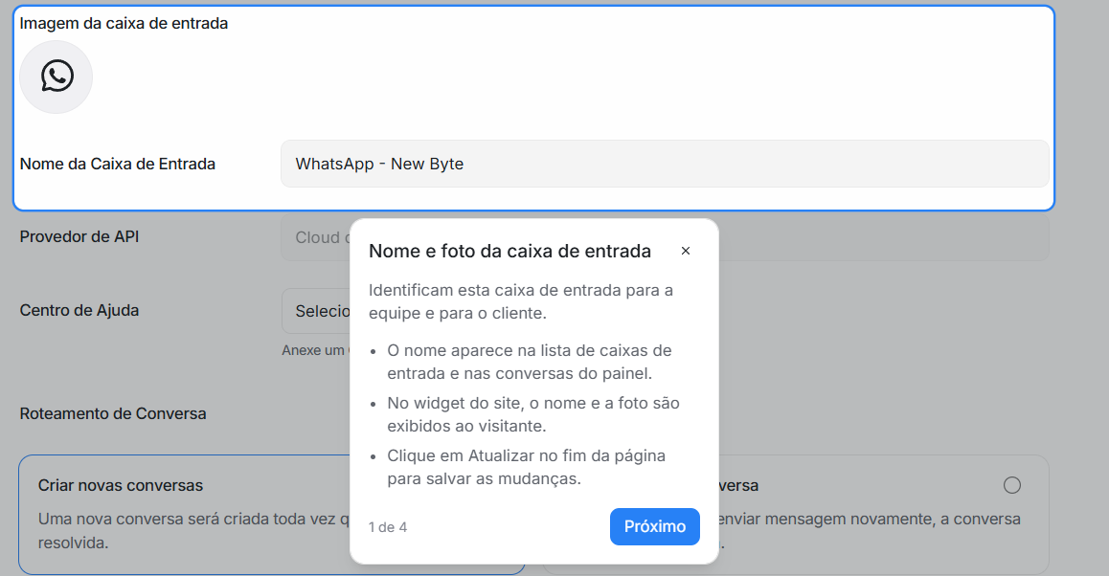Click the bullet mentioning "Clique em Atualizar"
Image resolution: width=1109 pixels, height=576 pixels.
pos(526,467)
